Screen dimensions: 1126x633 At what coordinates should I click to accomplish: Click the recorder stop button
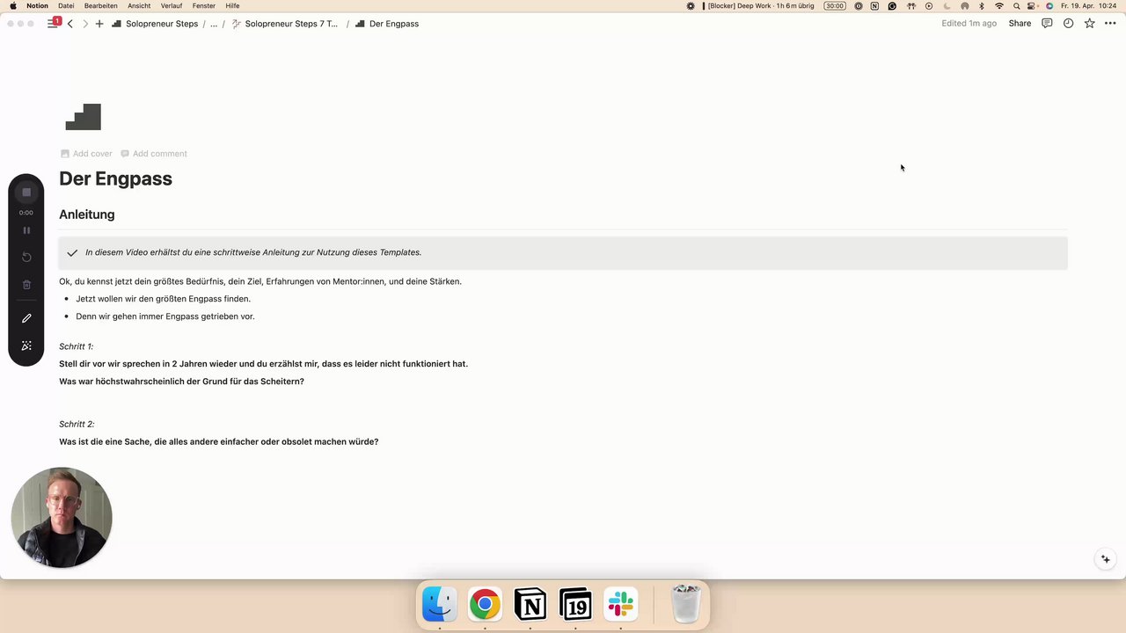click(x=26, y=193)
